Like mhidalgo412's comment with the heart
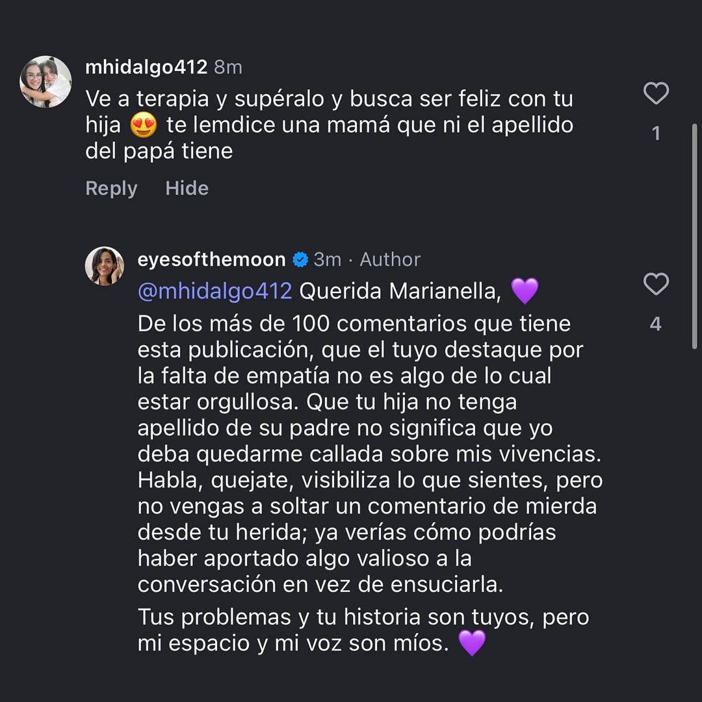 (x=656, y=94)
